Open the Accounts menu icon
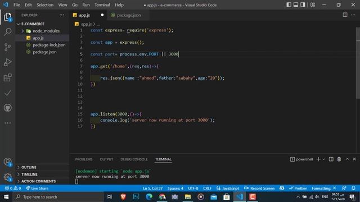This screenshot has height=202, width=360. pyautogui.click(x=7, y=162)
